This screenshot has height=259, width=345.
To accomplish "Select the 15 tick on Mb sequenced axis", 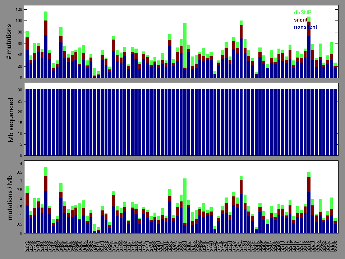I will point(20,123).
